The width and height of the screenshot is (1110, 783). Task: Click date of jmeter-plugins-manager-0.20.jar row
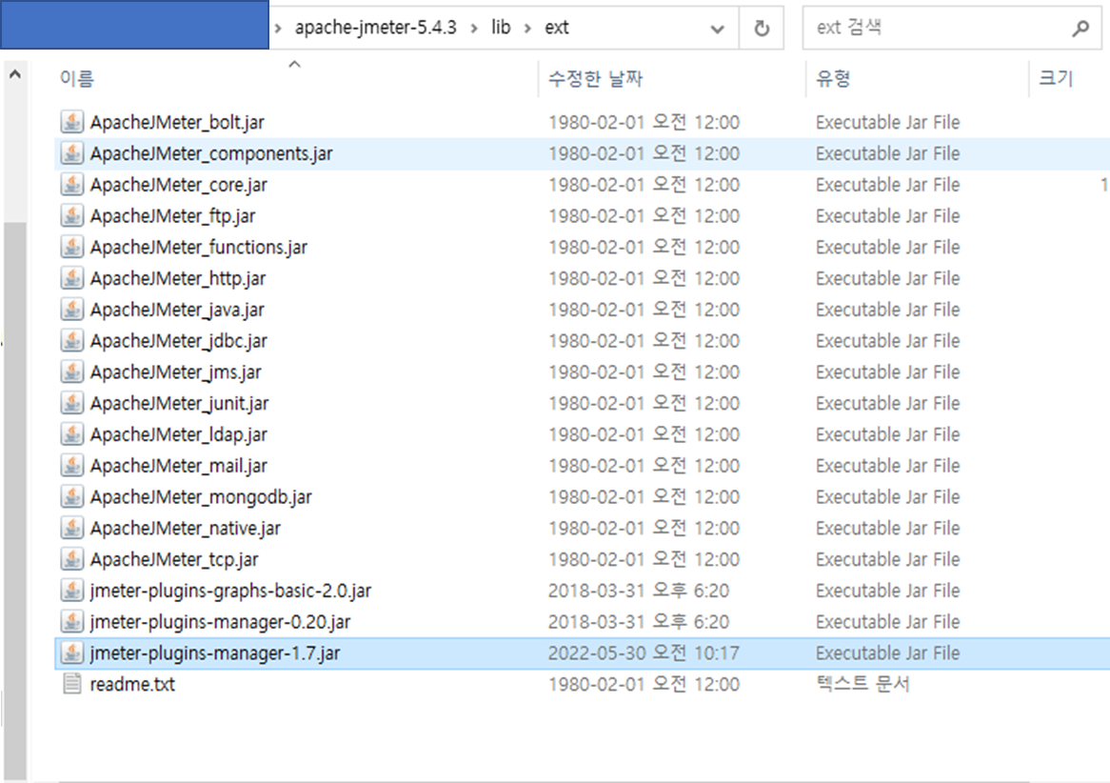coord(639,621)
